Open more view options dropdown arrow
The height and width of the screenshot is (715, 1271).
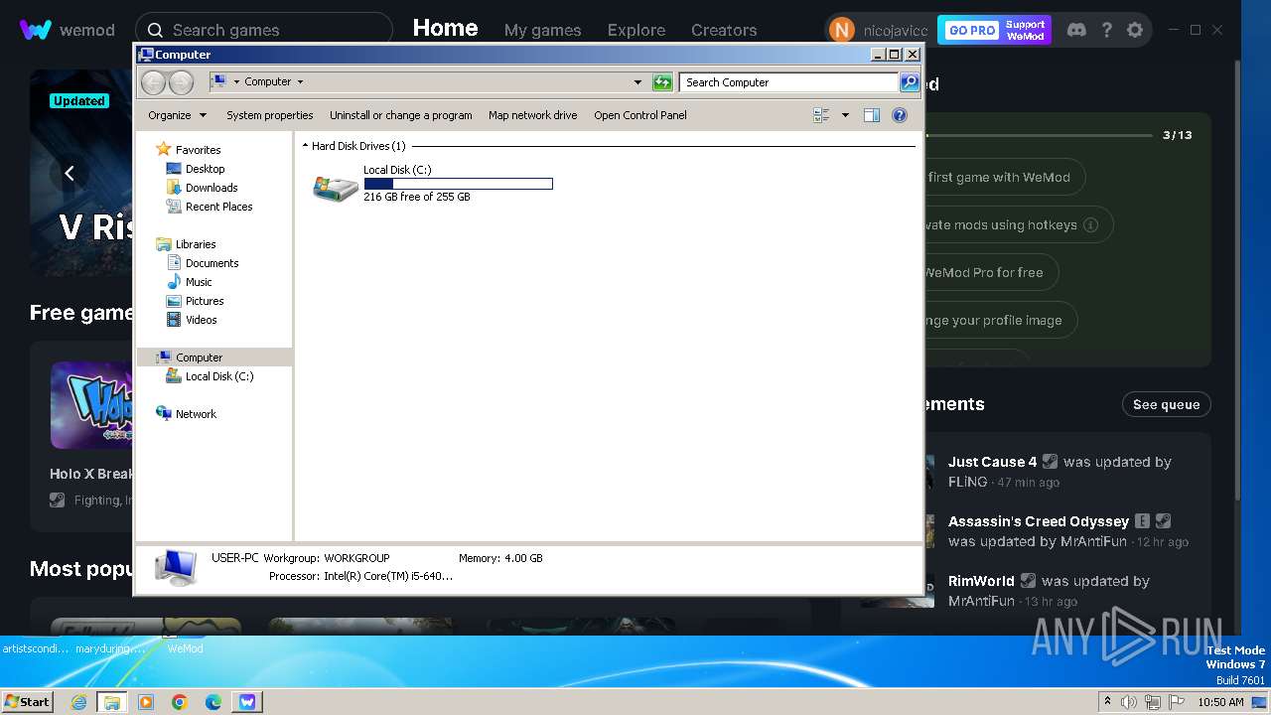845,115
